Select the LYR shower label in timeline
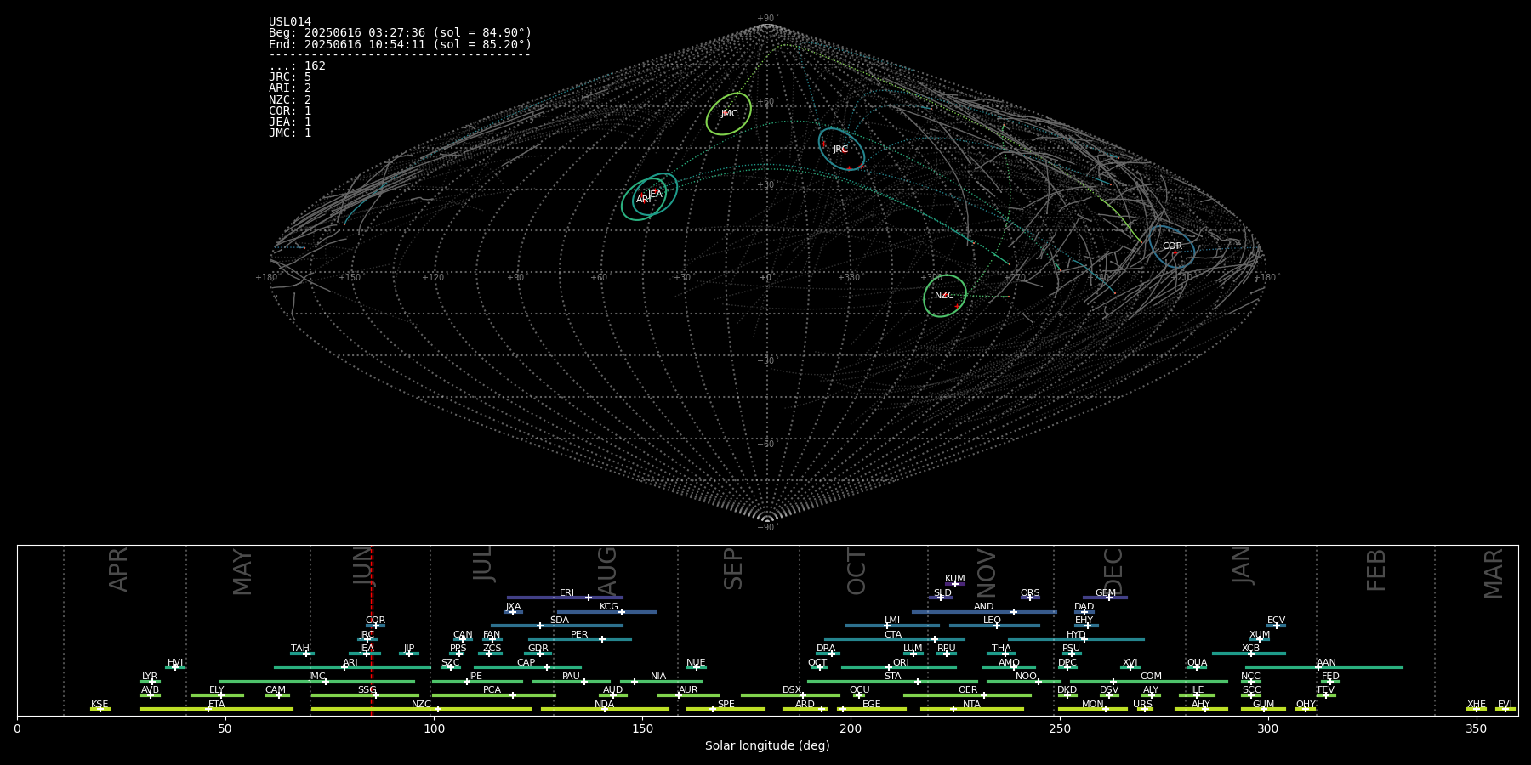The width and height of the screenshot is (1531, 765). coord(150,676)
